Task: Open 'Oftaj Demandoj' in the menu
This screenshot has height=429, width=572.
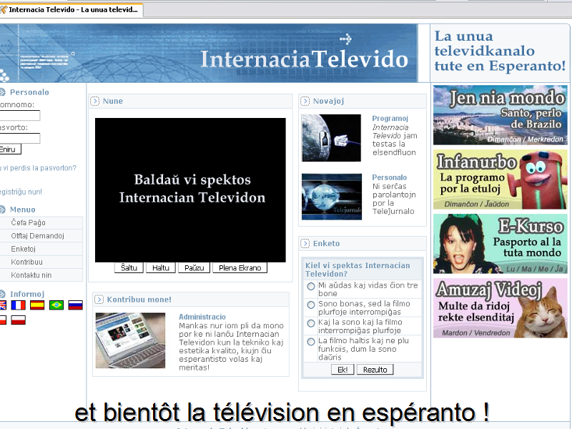Action: (38, 236)
